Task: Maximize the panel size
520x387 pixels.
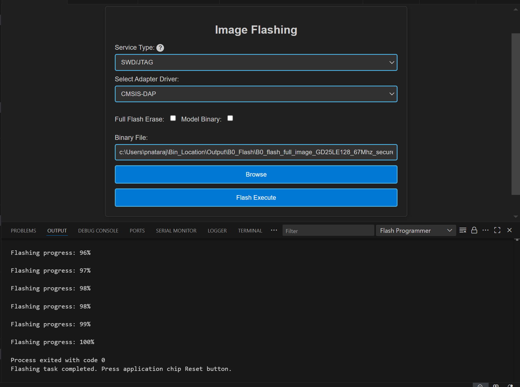Action: click(x=497, y=231)
